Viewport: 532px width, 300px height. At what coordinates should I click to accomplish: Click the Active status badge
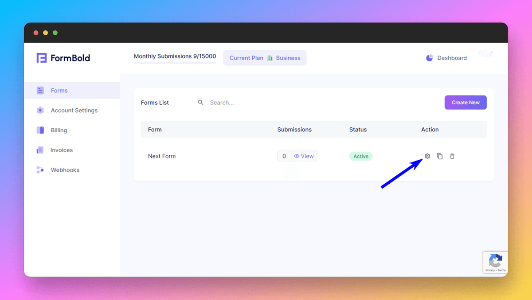click(x=361, y=156)
